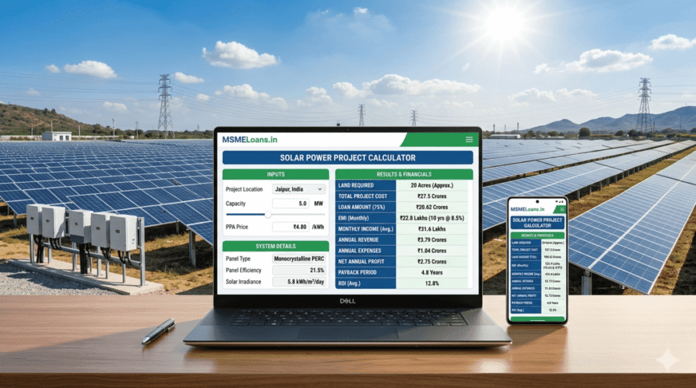Click the Capacity slider handle
Viewport: 696px width, 388px height.
coord(268,214)
